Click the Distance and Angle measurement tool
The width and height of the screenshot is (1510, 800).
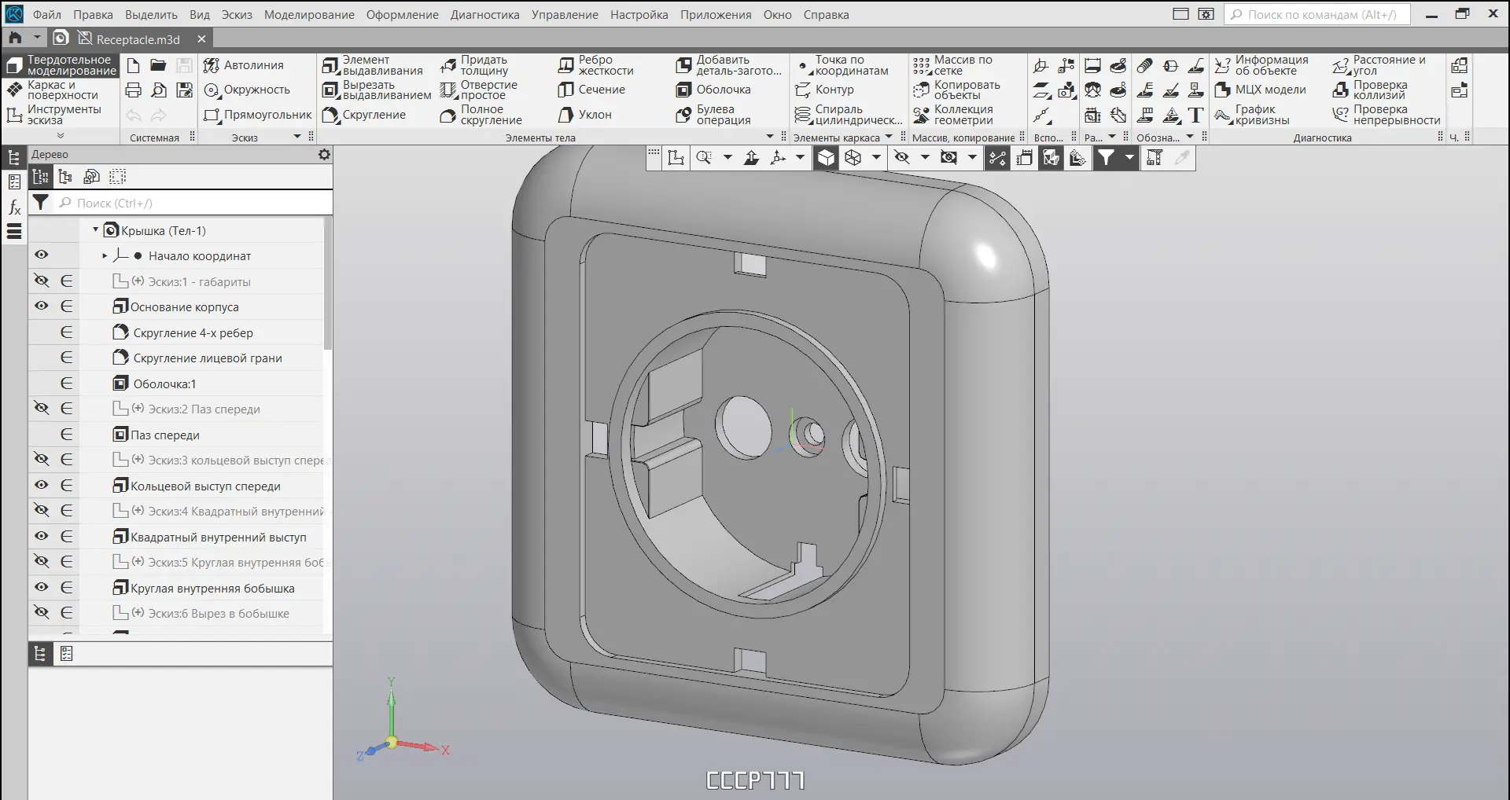coord(1379,65)
